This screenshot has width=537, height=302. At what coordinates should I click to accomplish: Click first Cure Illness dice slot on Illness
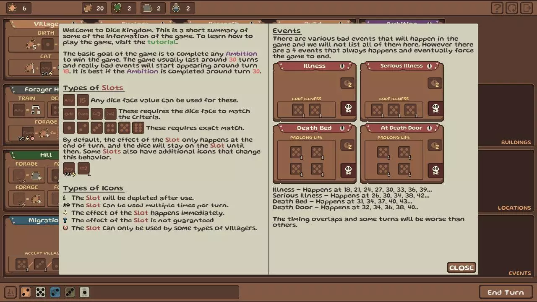298,110
